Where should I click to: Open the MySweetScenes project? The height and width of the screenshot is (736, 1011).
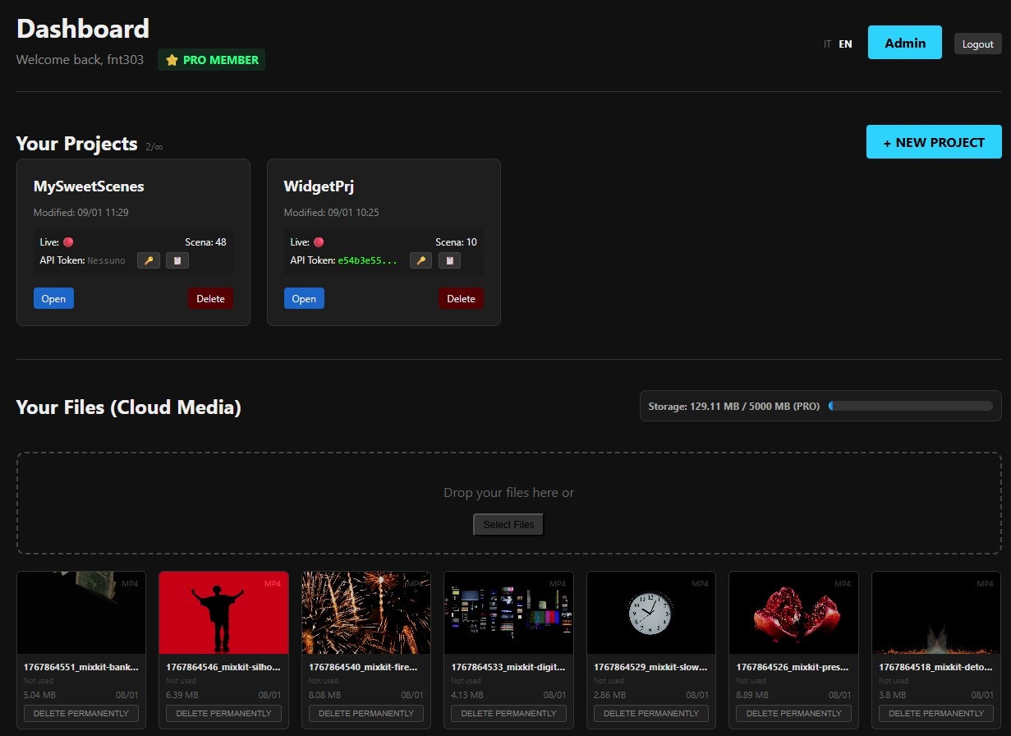pyautogui.click(x=53, y=298)
